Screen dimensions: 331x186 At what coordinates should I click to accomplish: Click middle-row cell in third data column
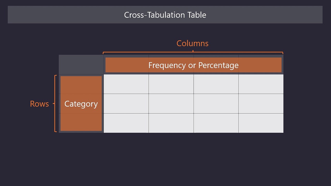216,104
